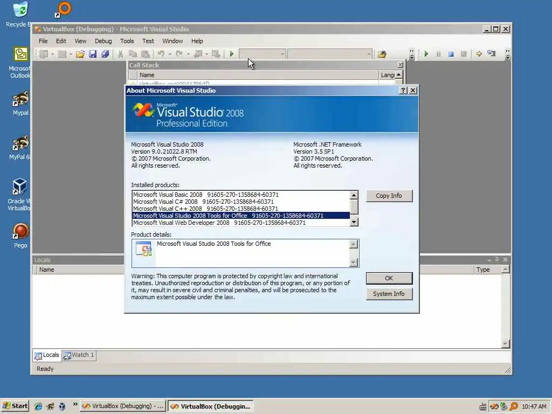Click the Copy toolbar icon
552x414 pixels.
pyautogui.click(x=133, y=54)
